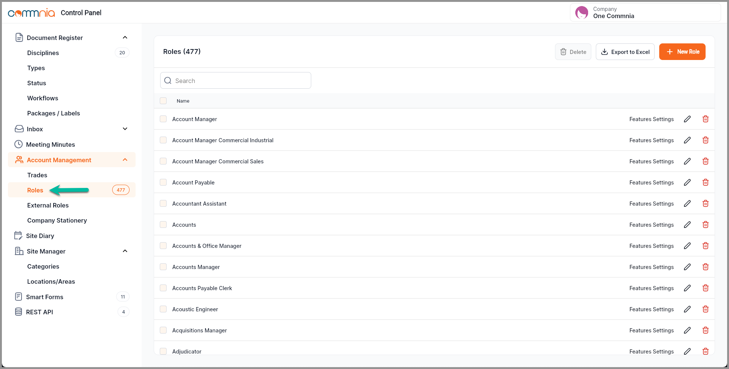This screenshot has width=729, height=369.
Task: Open External Roles in the sidebar
Action: point(48,205)
